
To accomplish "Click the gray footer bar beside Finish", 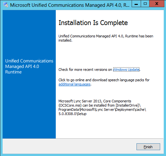I will [69, 146].
